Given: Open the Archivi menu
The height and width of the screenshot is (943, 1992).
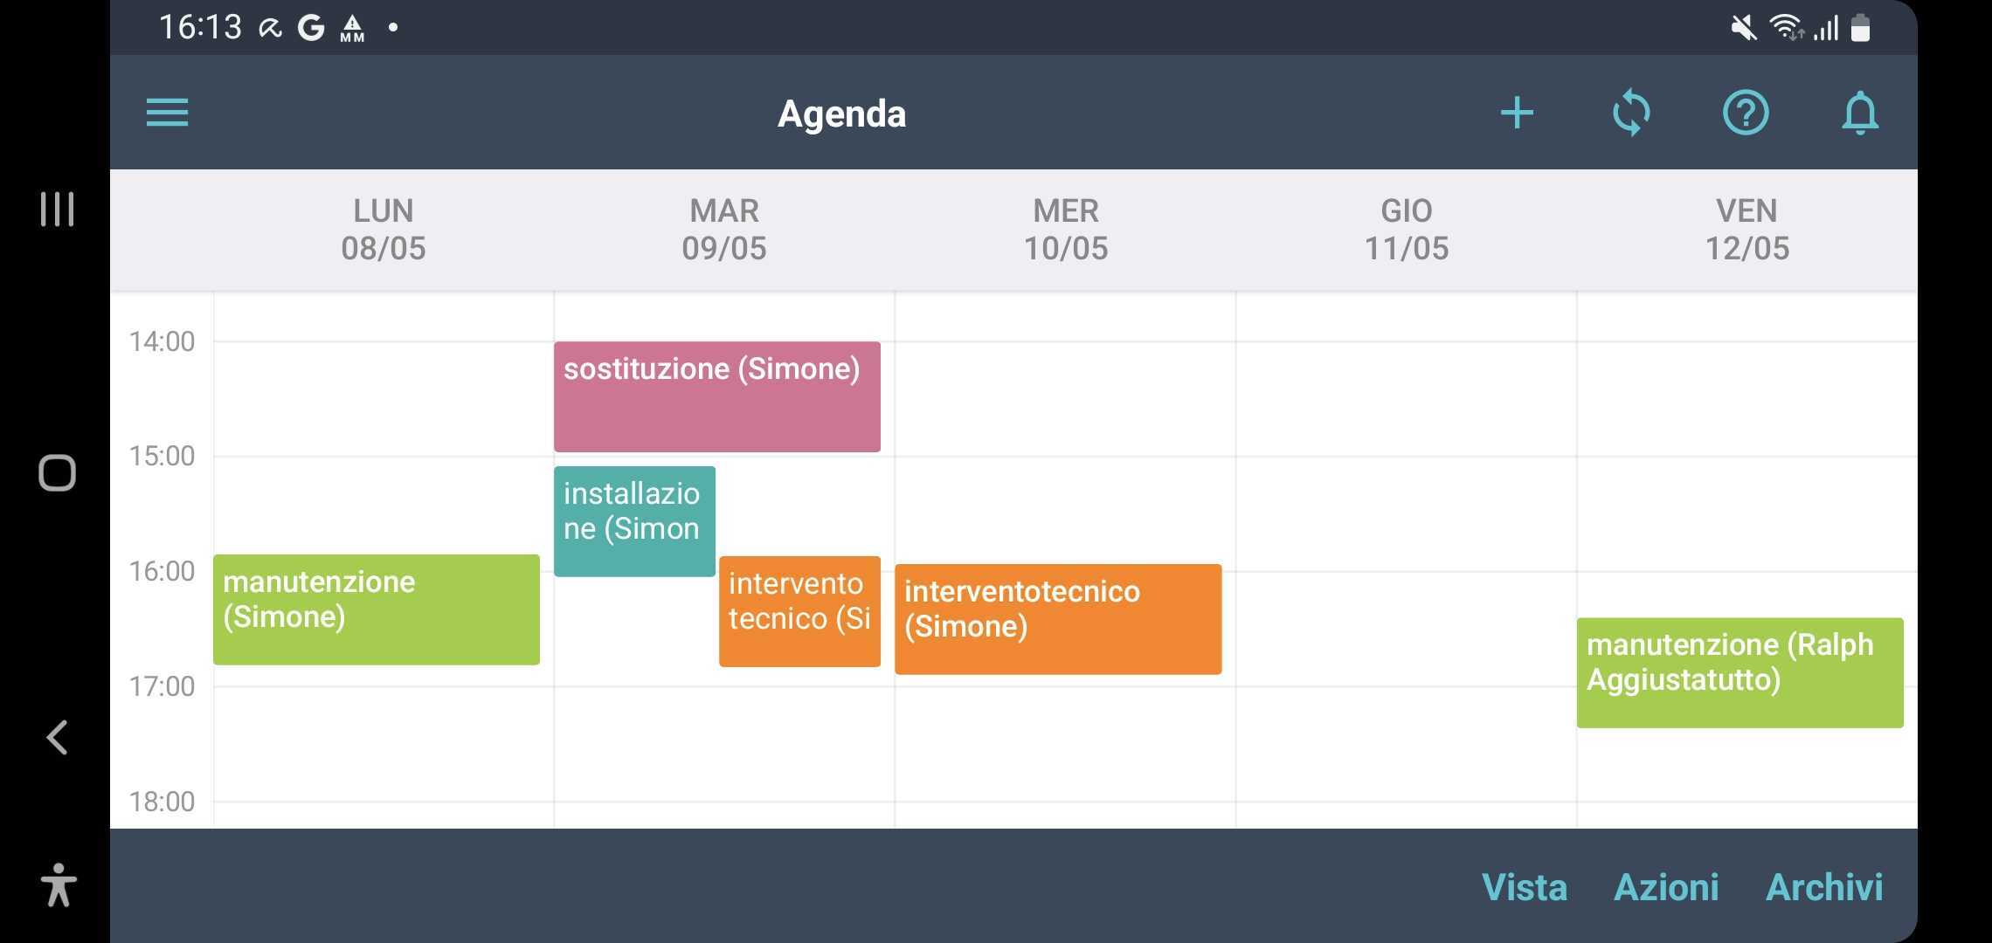Looking at the screenshot, I should [x=1824, y=887].
